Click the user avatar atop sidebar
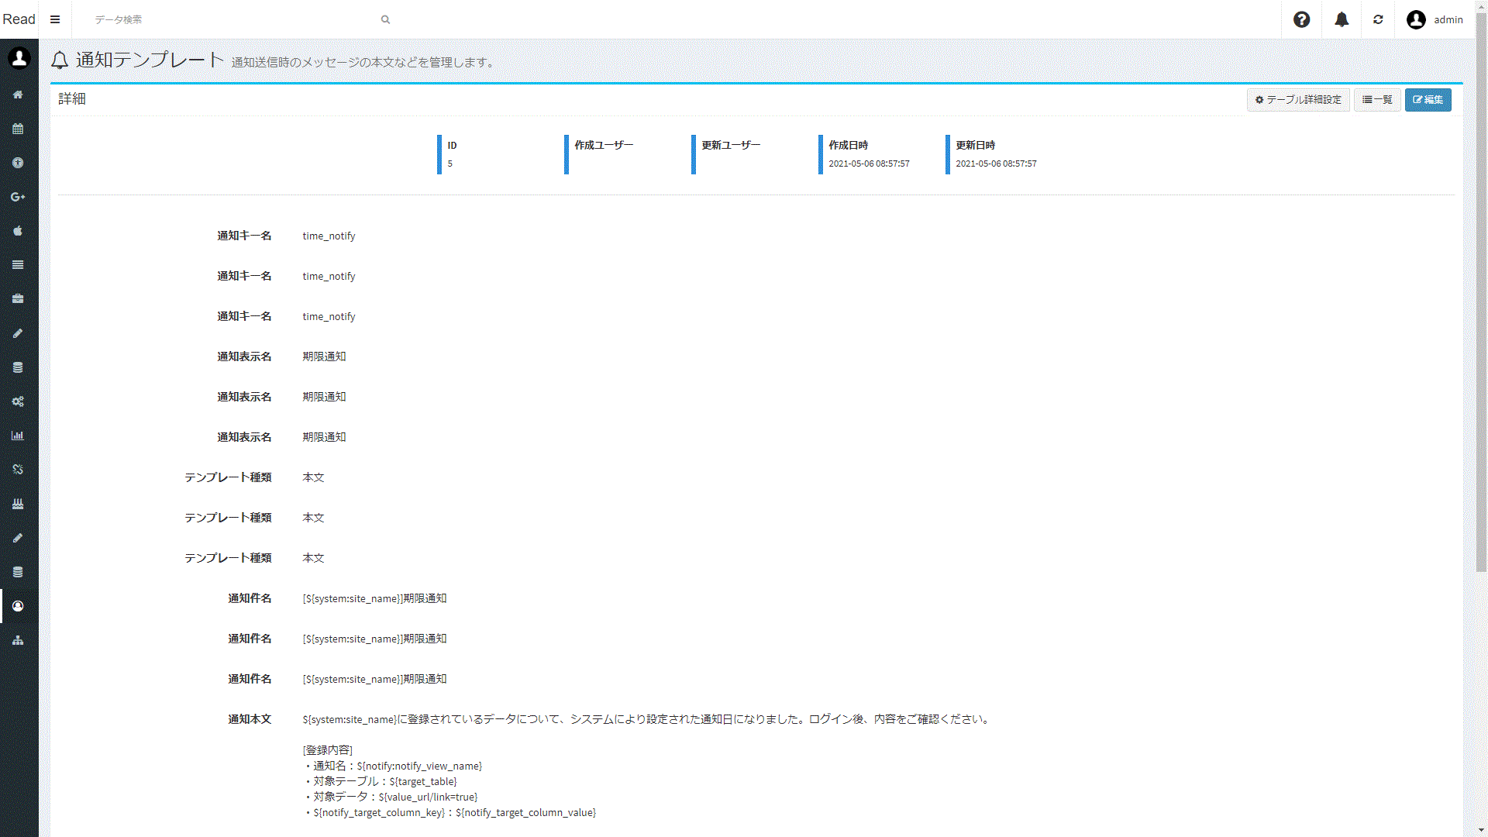 click(19, 58)
